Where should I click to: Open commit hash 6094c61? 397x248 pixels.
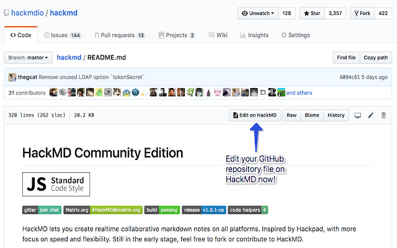tap(349, 77)
